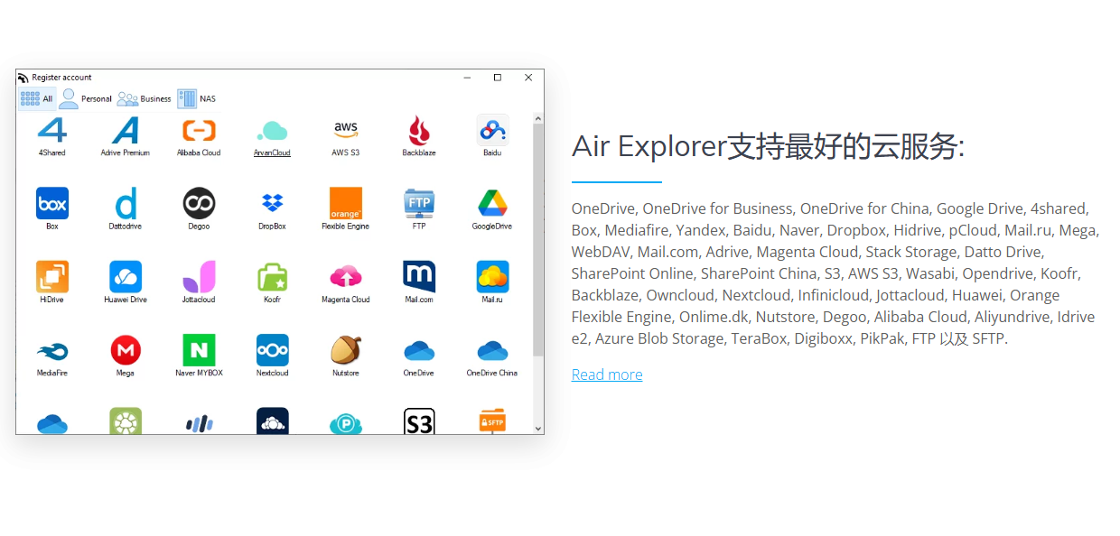Choose Adrive Premium from the service grid
This screenshot has width=1120, height=536.
(x=126, y=131)
